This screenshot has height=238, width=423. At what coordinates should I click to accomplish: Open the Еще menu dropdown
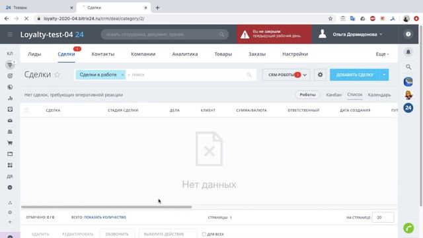382,54
